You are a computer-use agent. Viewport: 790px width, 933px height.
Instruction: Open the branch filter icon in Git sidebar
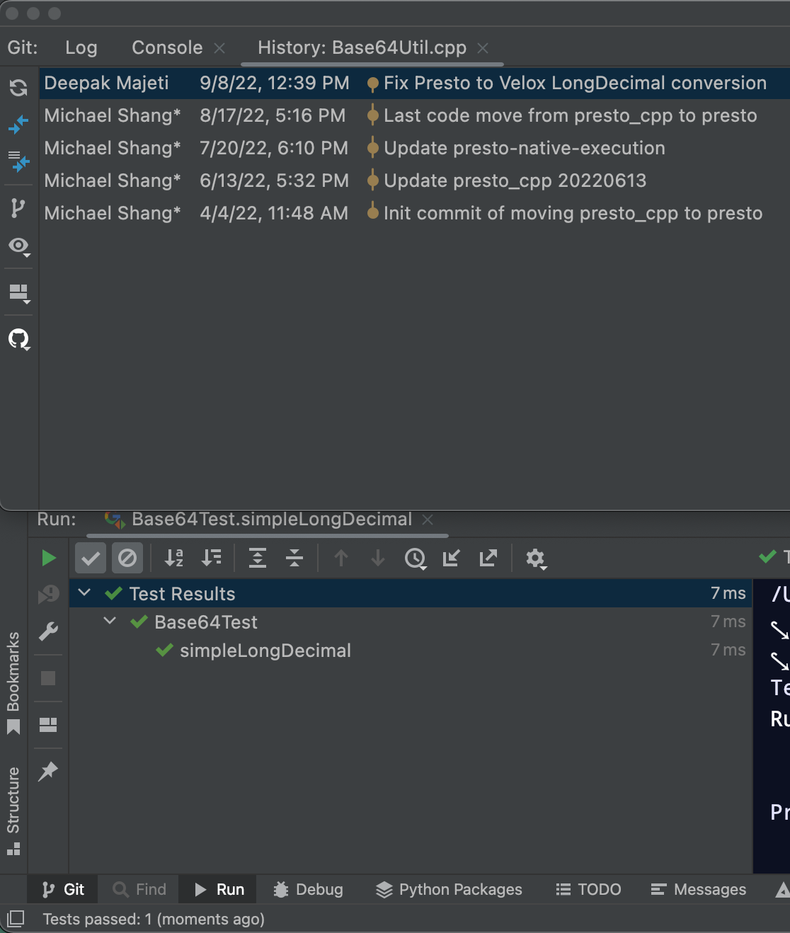point(18,208)
